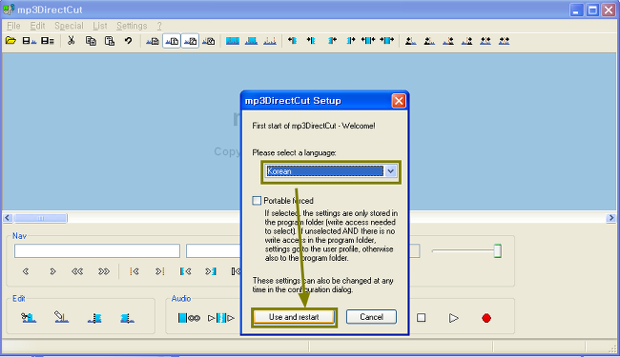
Task: Select the Cut scissors icon in toolbar
Action: pyautogui.click(x=72, y=41)
